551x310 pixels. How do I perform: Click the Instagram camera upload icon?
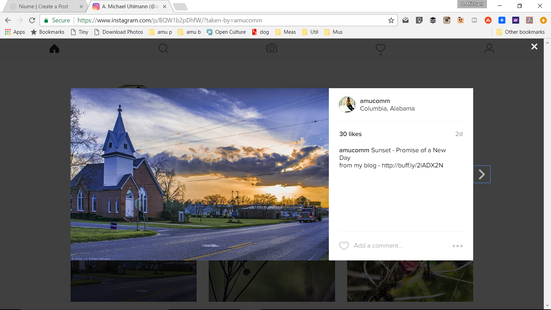coord(272,48)
